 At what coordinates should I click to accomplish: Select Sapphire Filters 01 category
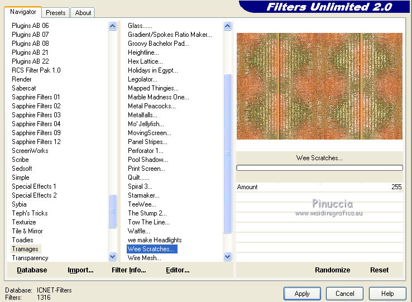tap(36, 97)
